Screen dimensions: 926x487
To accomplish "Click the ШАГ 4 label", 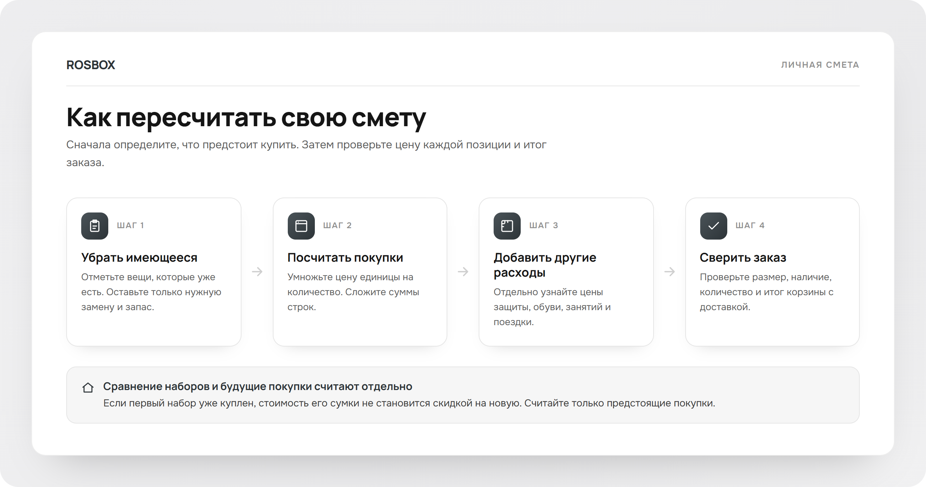I will point(749,225).
